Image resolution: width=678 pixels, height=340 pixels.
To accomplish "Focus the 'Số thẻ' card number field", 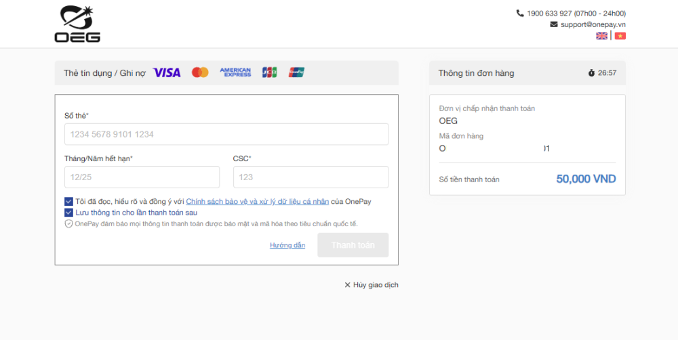I will coord(226,134).
